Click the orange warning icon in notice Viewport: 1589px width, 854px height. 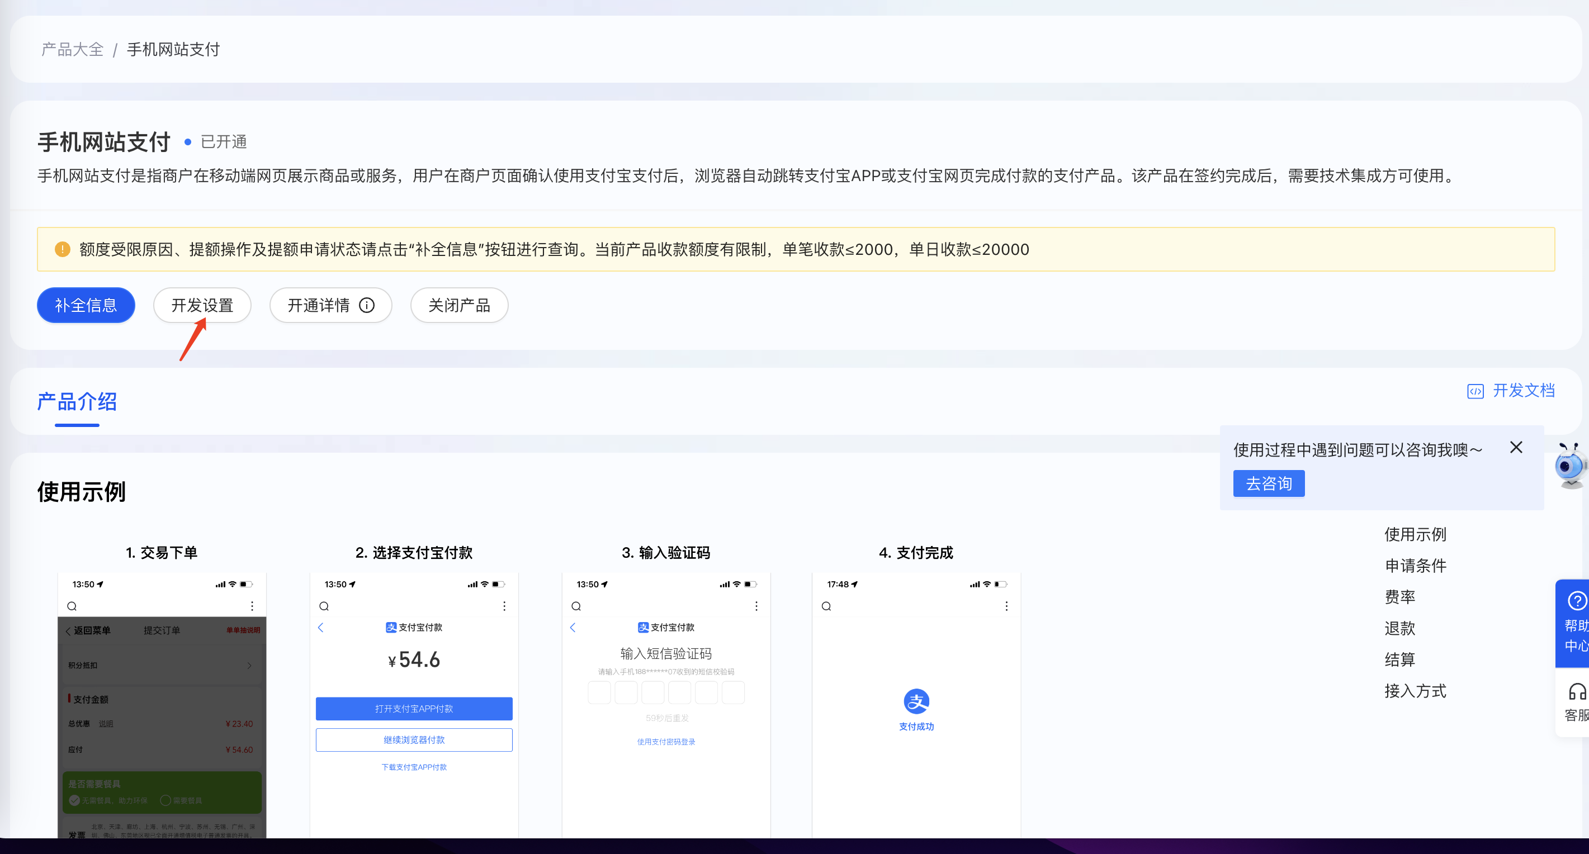[x=62, y=249]
